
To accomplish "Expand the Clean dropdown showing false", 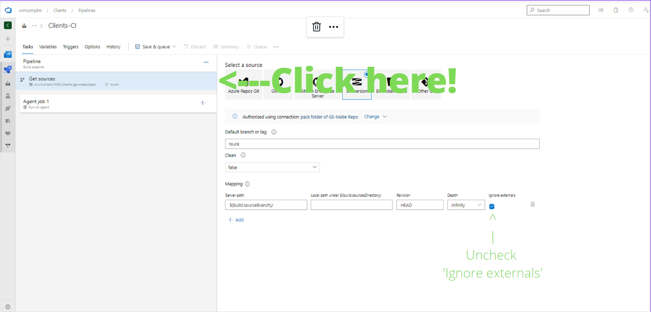I will click(x=272, y=167).
